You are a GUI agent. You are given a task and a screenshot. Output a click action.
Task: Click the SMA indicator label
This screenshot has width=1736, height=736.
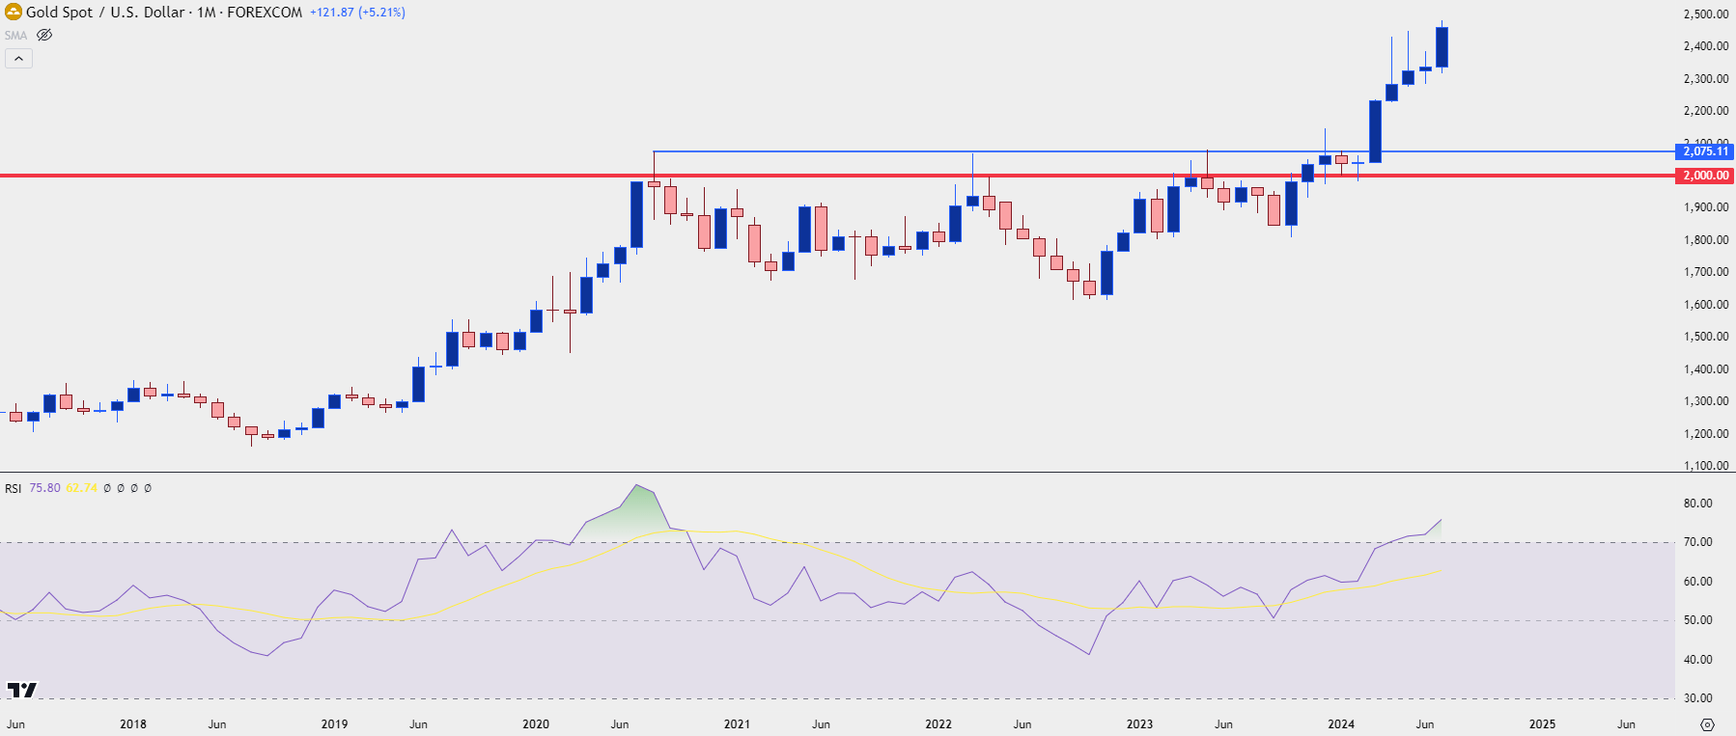pyautogui.click(x=15, y=36)
